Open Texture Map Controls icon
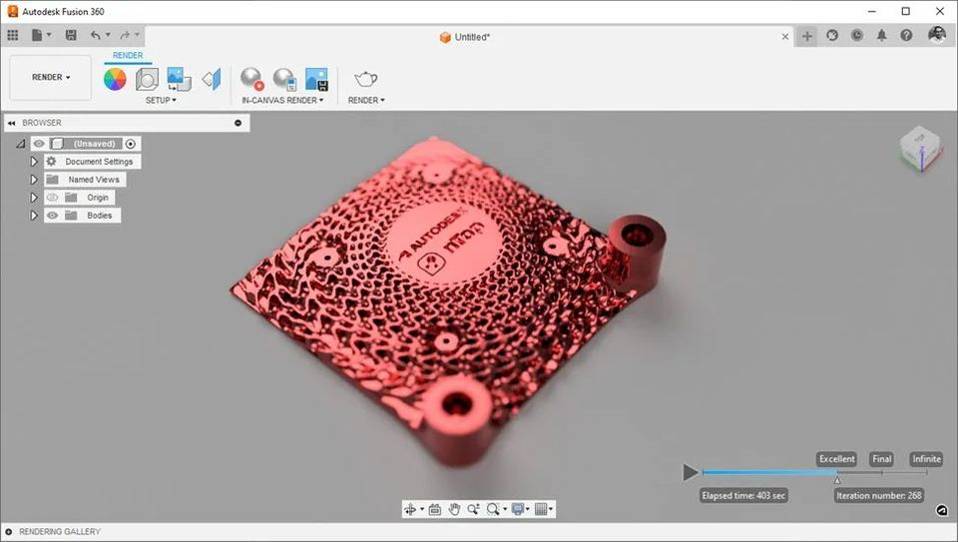 click(212, 79)
